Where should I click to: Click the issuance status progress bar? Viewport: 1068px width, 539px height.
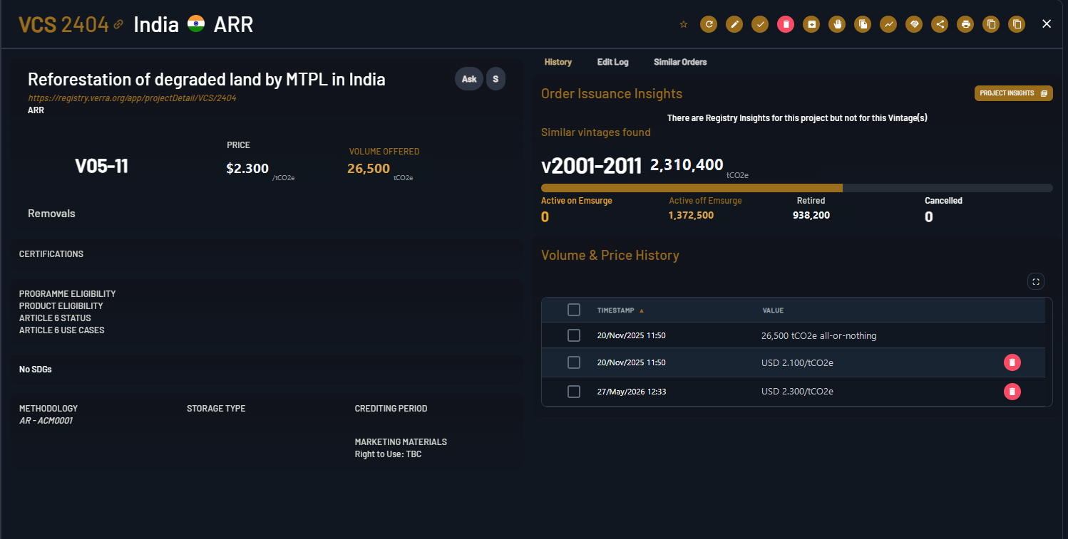[x=796, y=188]
